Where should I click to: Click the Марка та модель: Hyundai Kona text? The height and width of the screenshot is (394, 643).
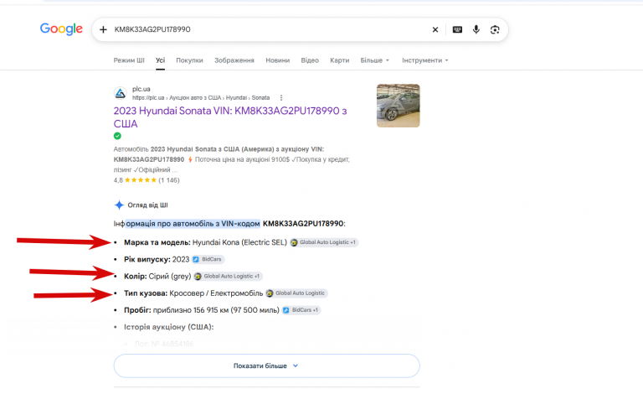(x=205, y=242)
